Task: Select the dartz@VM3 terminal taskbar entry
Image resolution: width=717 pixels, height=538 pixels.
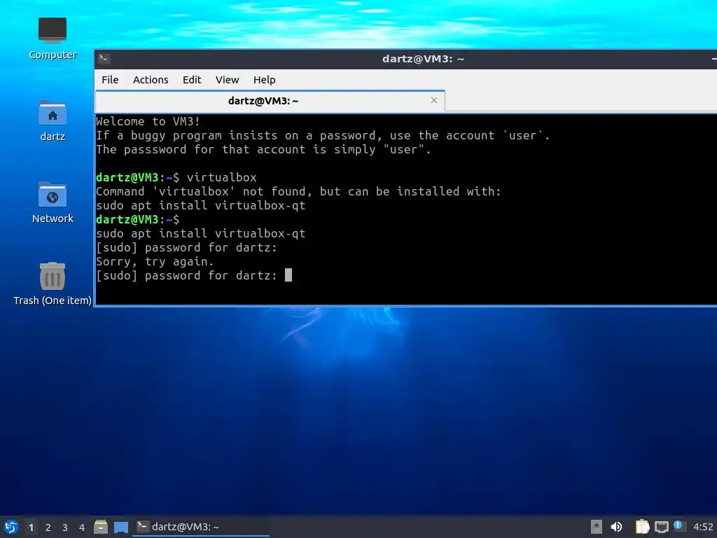Action: point(201,527)
